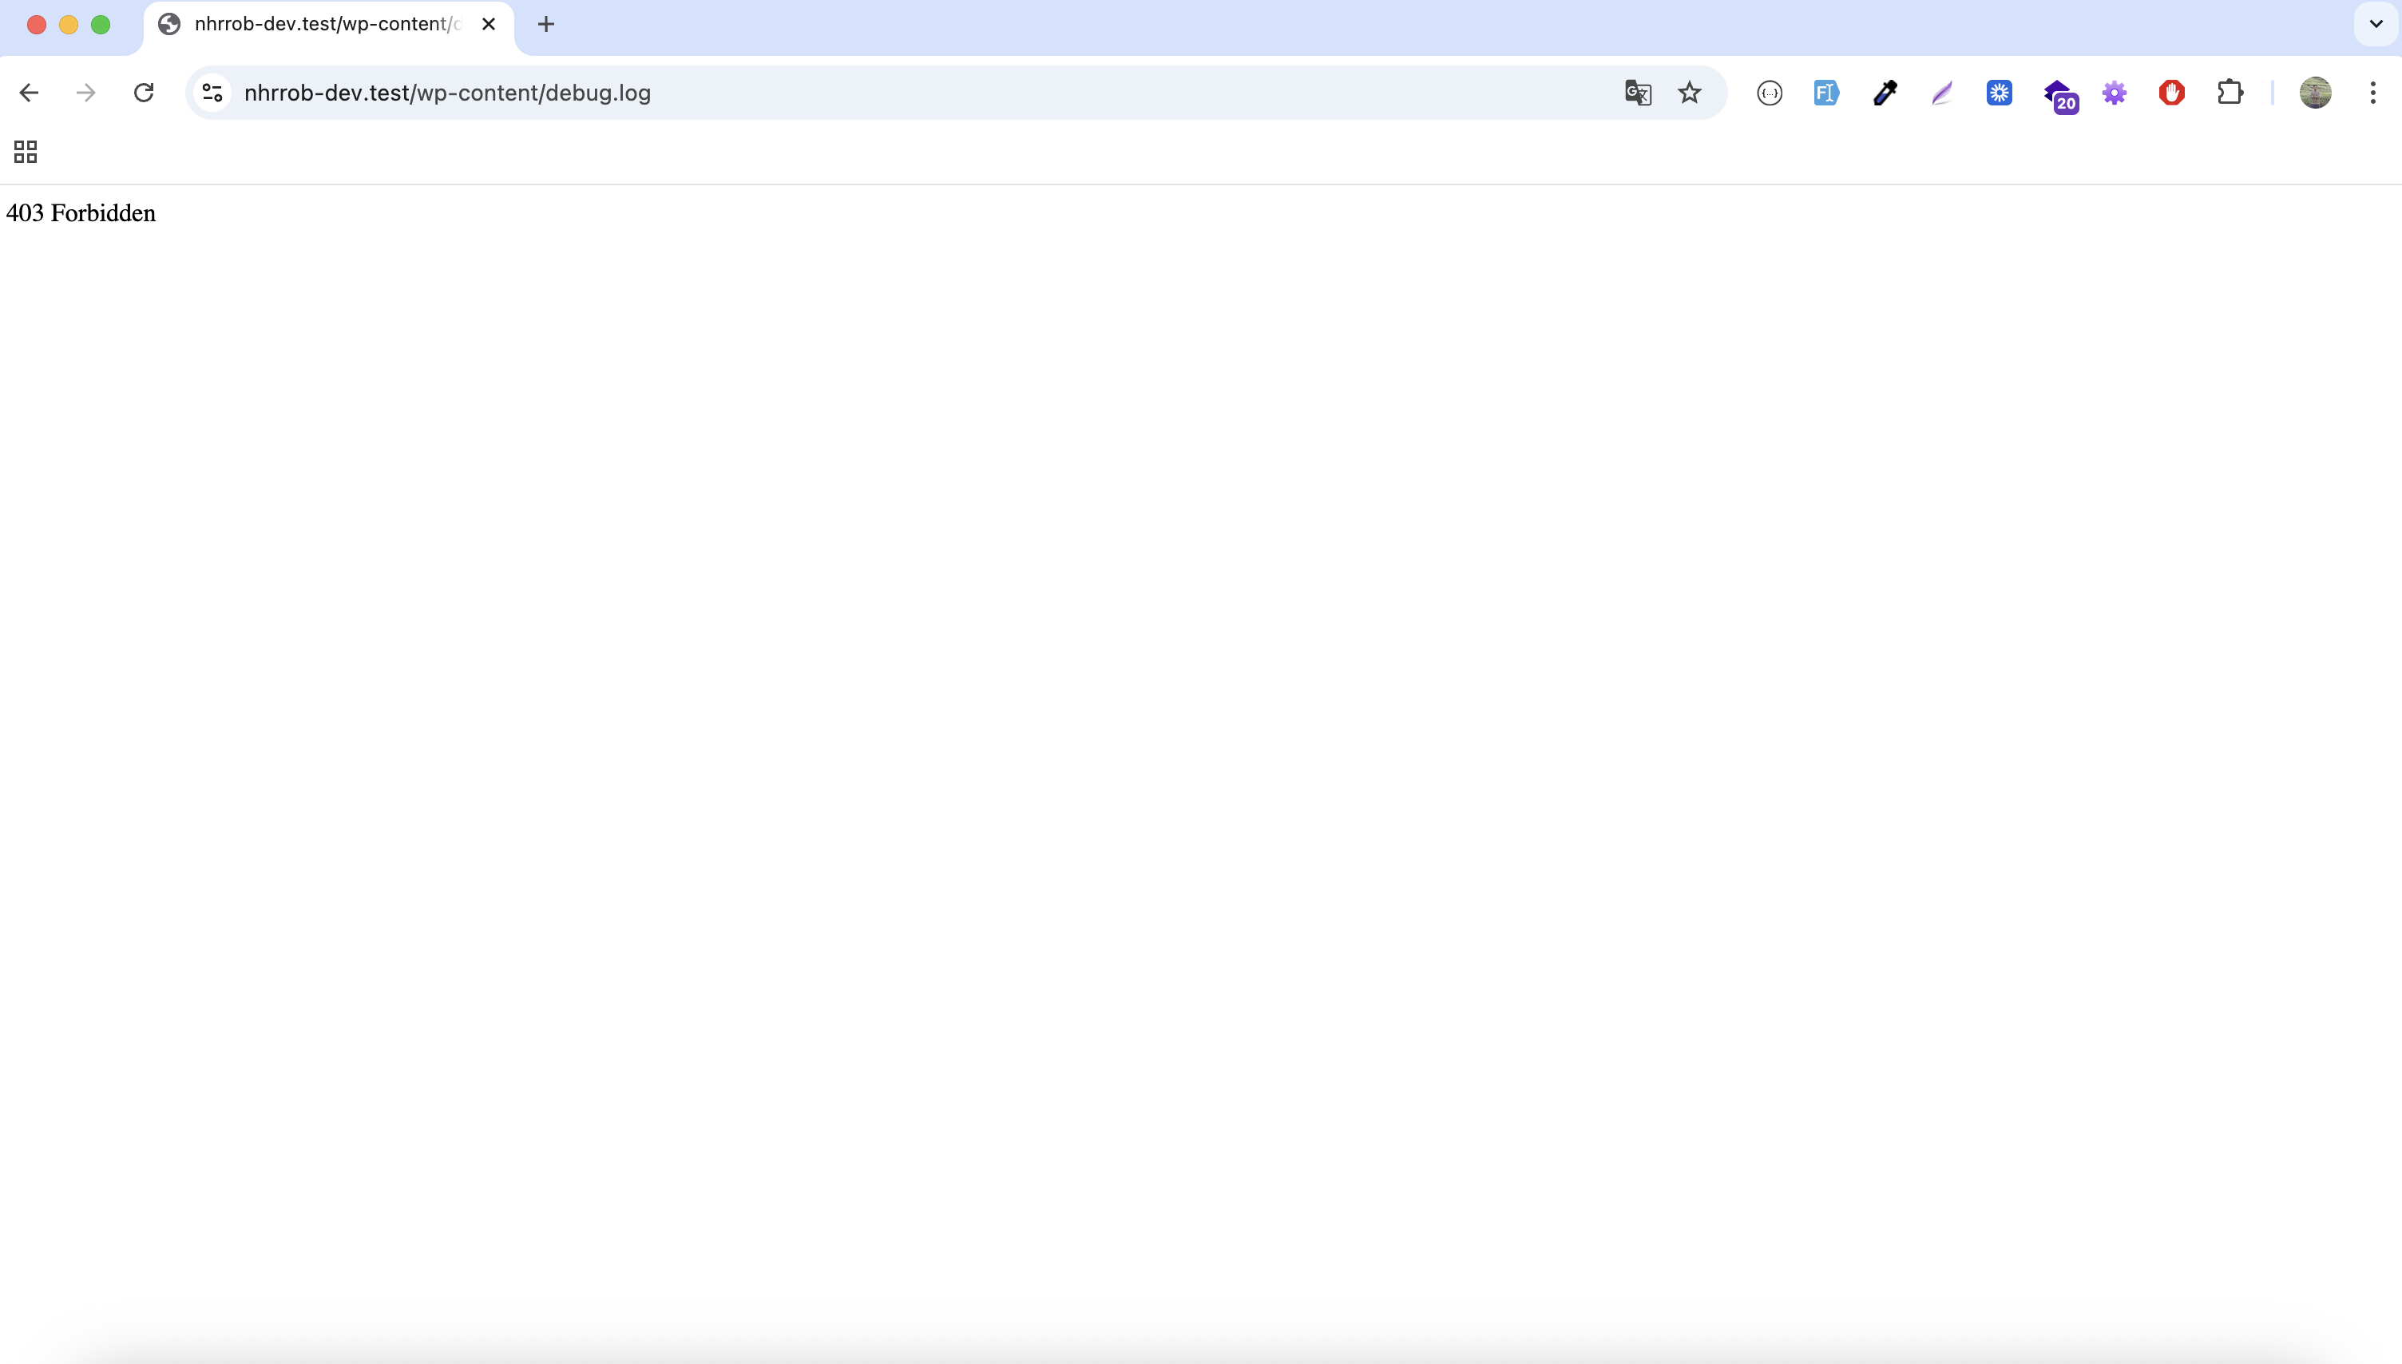The width and height of the screenshot is (2402, 1364).
Task: Open site settings via tune icon
Action: coord(211,92)
